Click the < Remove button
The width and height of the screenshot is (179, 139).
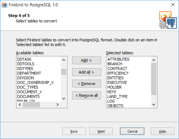click(86, 84)
